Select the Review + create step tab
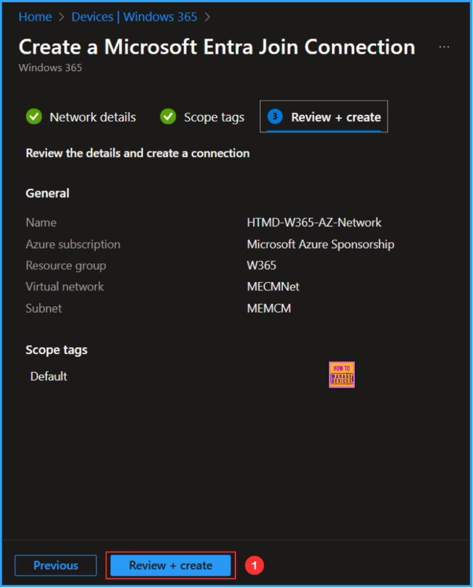 [324, 117]
